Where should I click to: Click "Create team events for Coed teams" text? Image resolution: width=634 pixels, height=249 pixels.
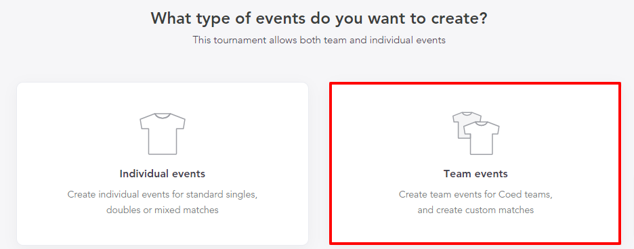pyautogui.click(x=475, y=194)
